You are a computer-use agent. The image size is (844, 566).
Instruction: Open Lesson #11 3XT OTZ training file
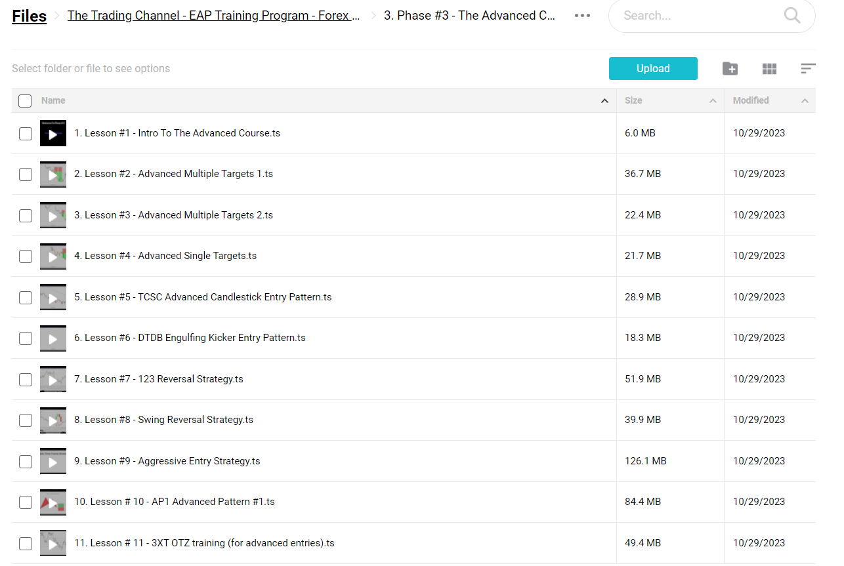pos(204,543)
